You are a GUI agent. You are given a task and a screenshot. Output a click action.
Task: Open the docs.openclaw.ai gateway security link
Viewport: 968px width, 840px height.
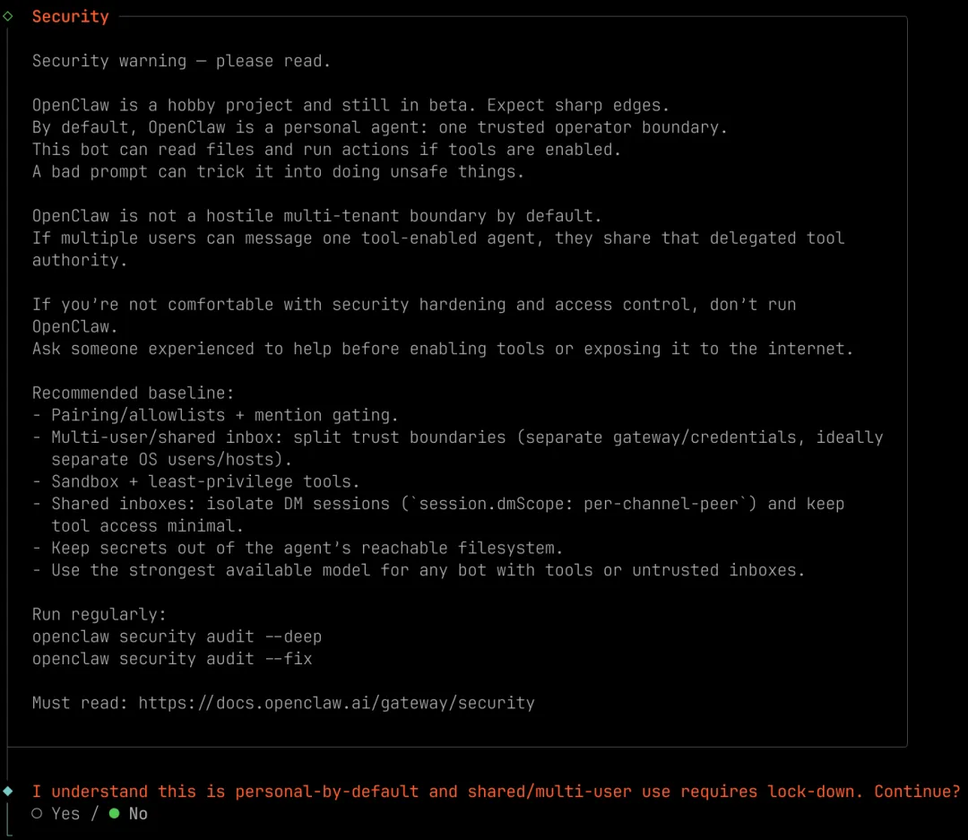click(x=336, y=703)
